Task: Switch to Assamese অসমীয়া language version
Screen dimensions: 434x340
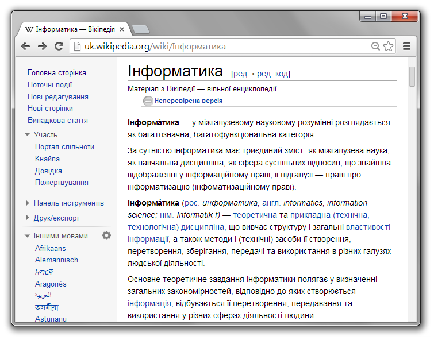Action: (x=47, y=307)
